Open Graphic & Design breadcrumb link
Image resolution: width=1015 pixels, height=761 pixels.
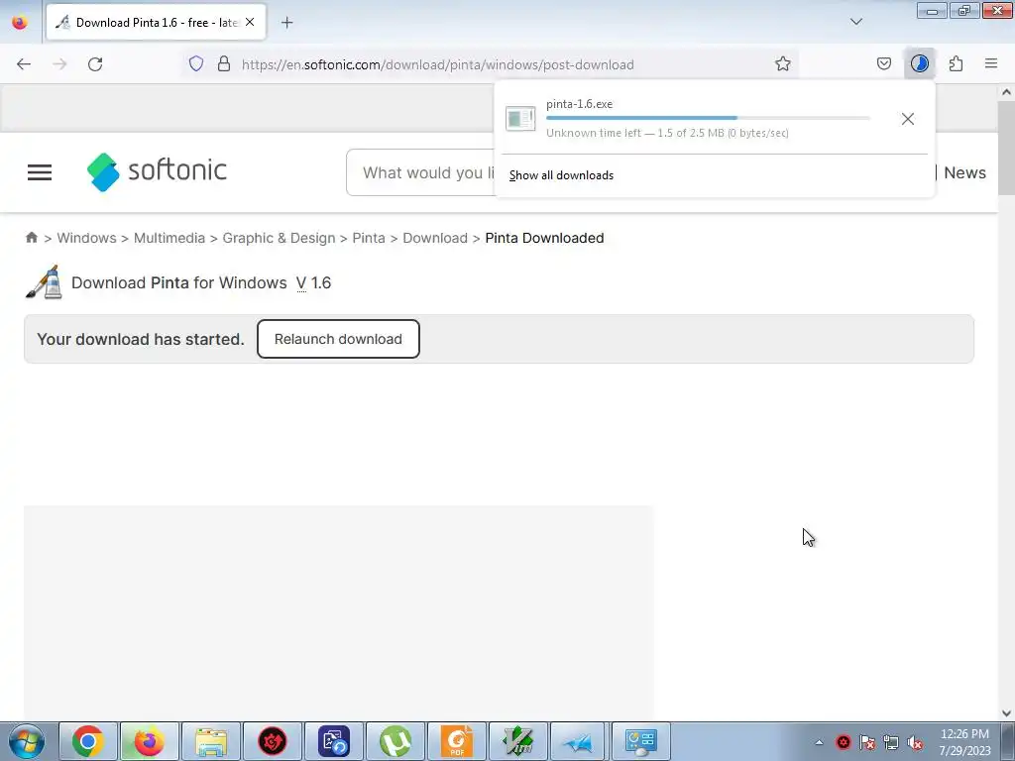click(x=279, y=238)
